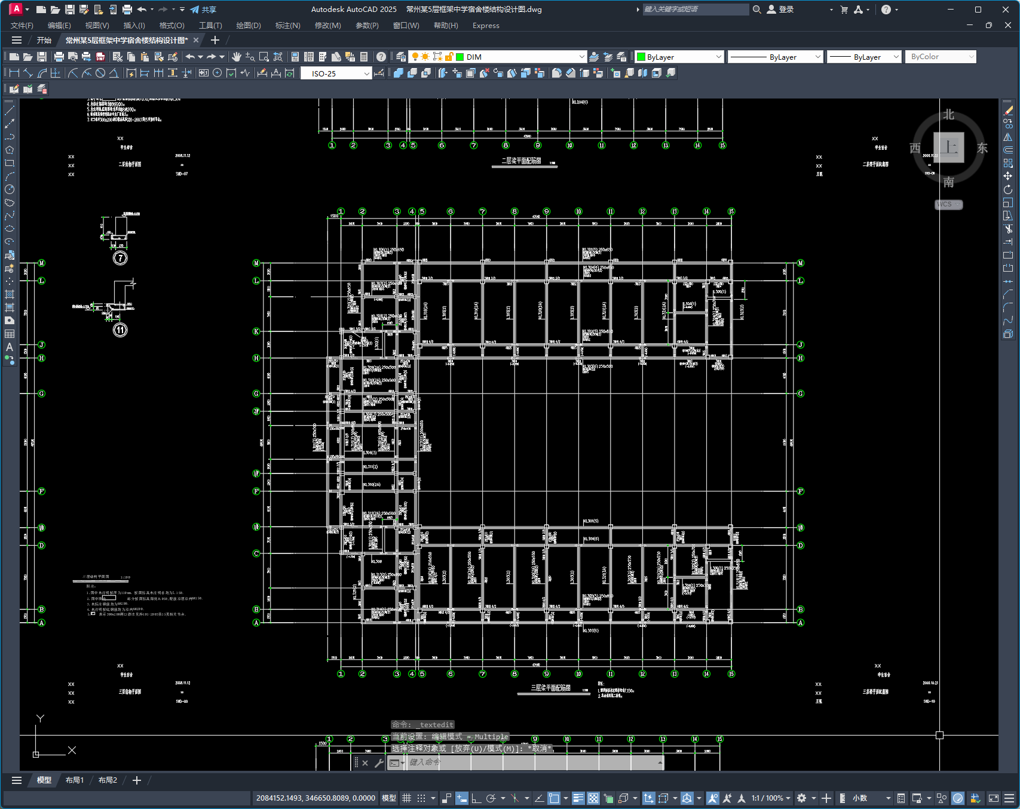The image size is (1020, 809).
Task: Click the Erase tool in modify toolbar
Action: (x=1008, y=110)
